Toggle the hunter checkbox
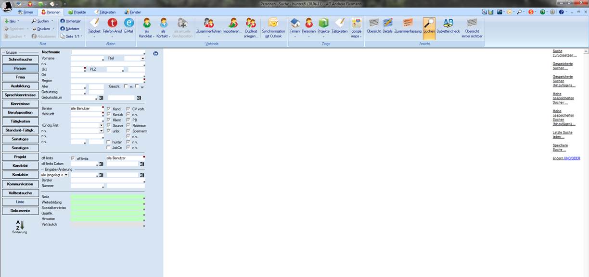 point(108,142)
